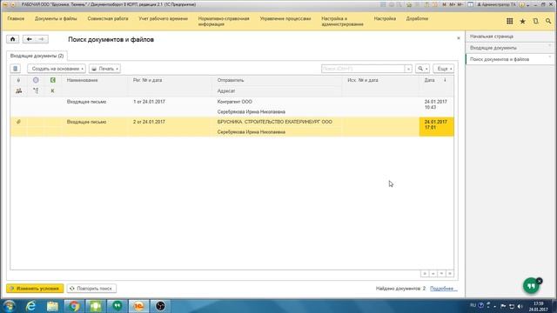Click in the 'Поиск (Ctrl+F)' field

pos(363,69)
